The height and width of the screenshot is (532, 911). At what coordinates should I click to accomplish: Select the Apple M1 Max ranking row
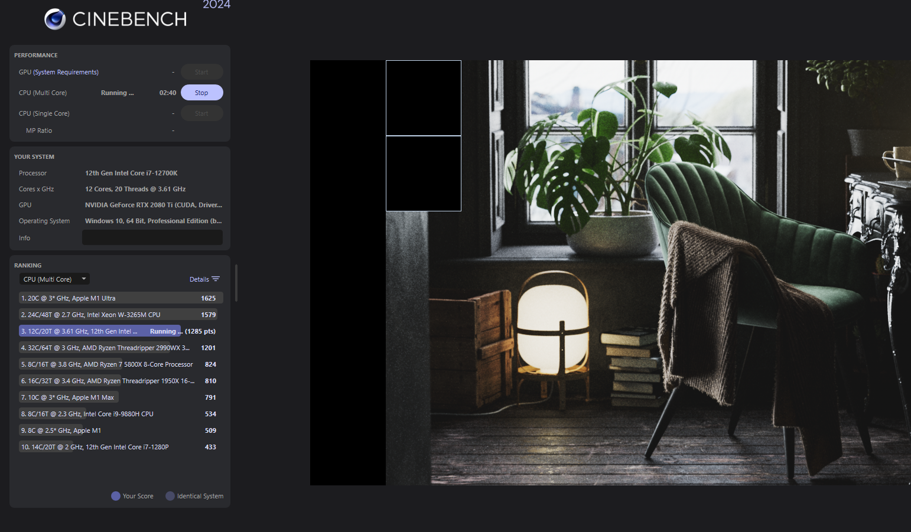pos(121,397)
